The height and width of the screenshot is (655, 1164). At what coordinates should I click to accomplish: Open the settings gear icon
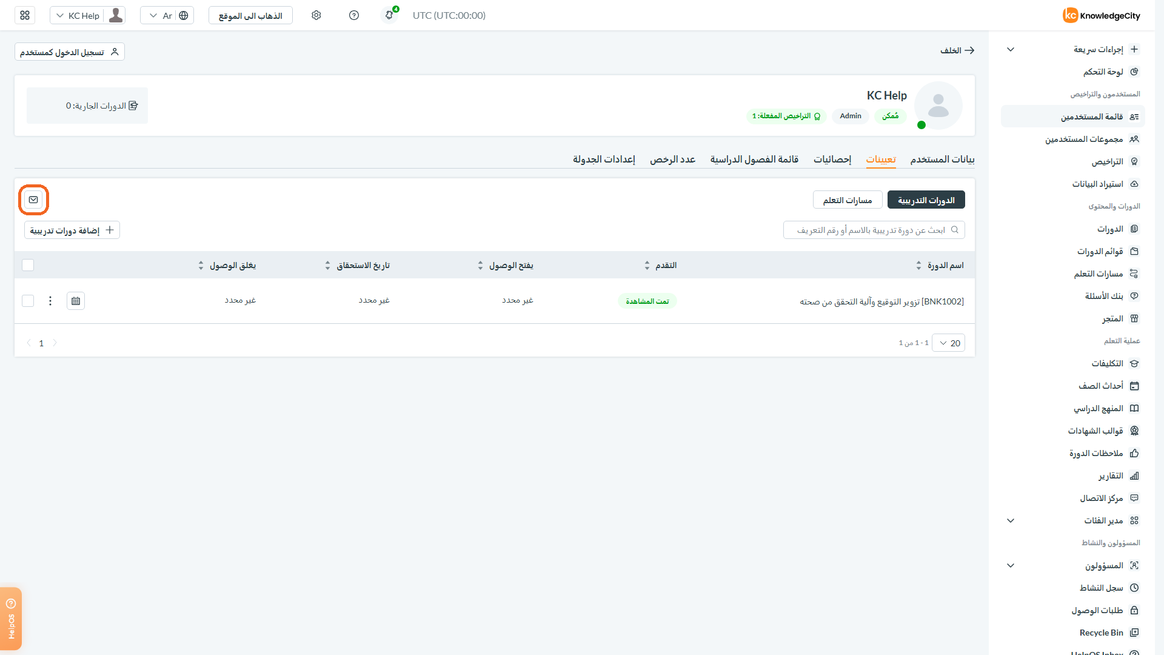point(316,15)
